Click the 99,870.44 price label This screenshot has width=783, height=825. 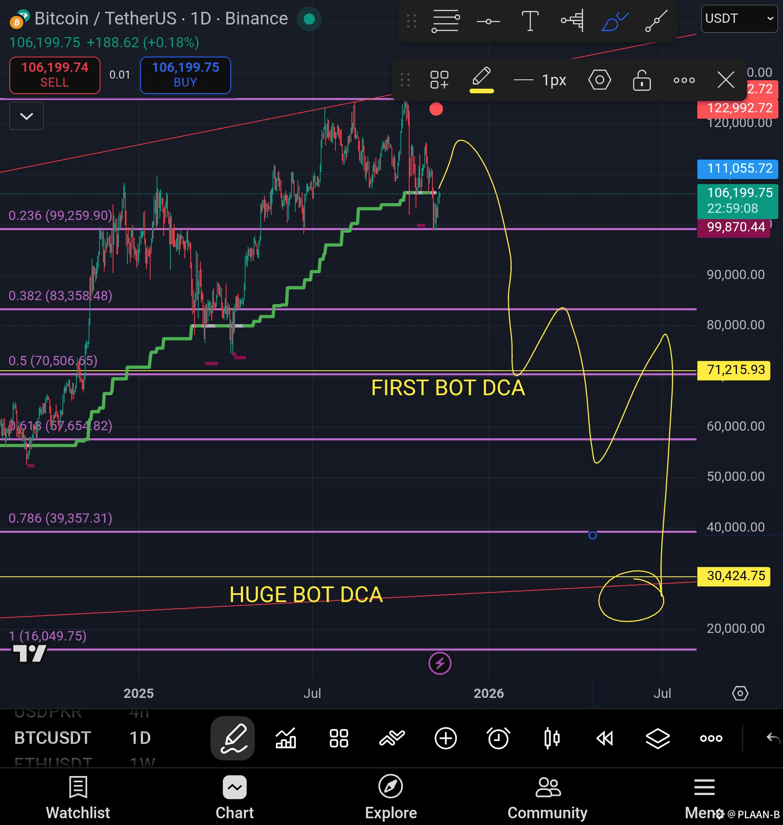734,228
